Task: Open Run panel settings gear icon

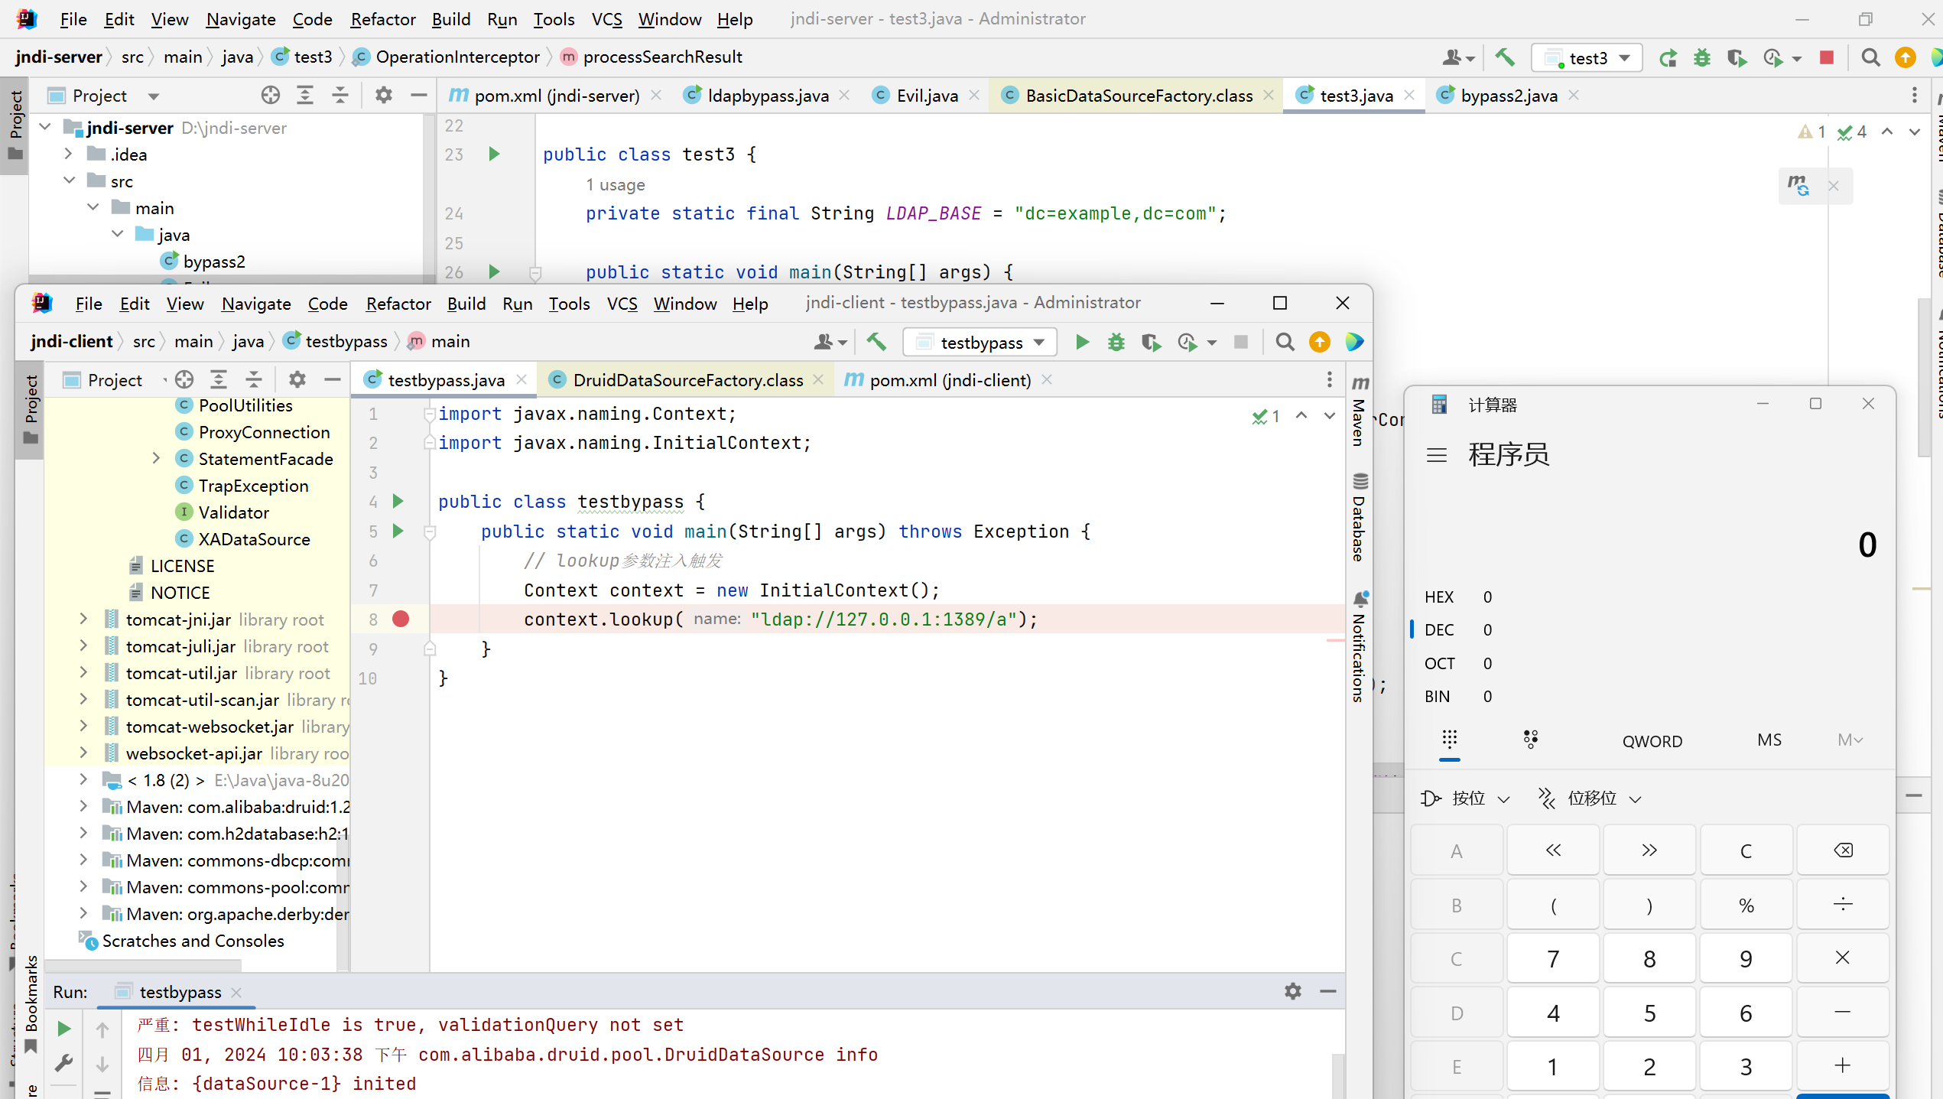Action: 1293,991
